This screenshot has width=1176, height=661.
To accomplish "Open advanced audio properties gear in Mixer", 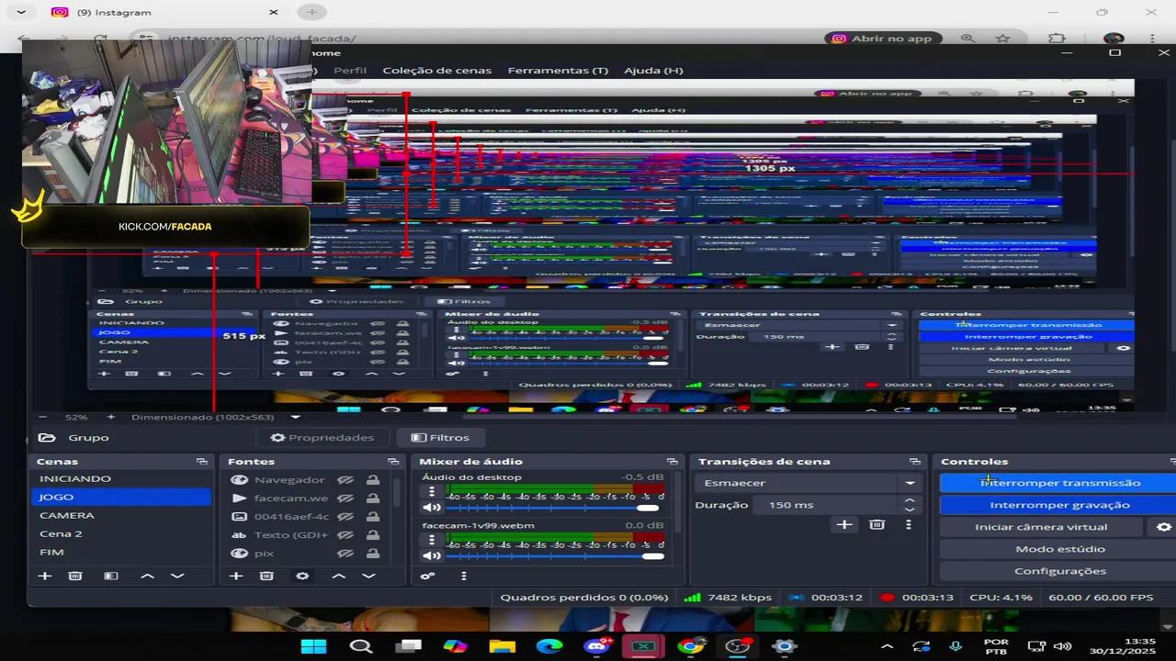I will tap(427, 576).
